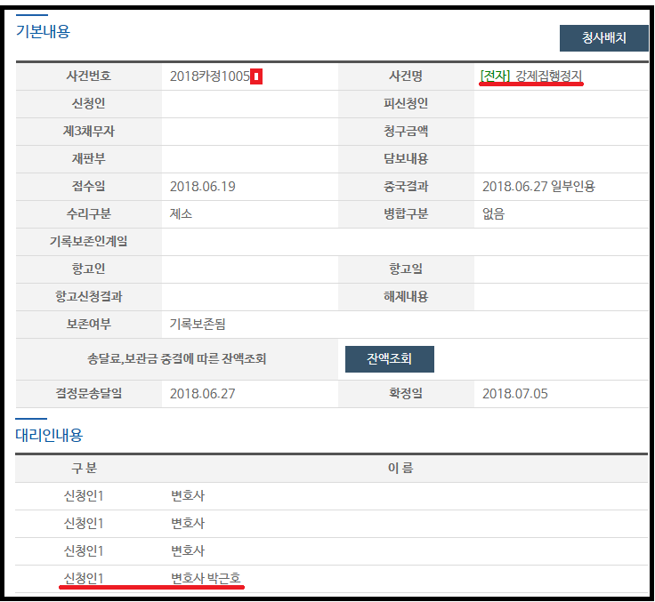655x602 pixels.
Task: Select the 수리구분 value 제소
Action: (182, 214)
